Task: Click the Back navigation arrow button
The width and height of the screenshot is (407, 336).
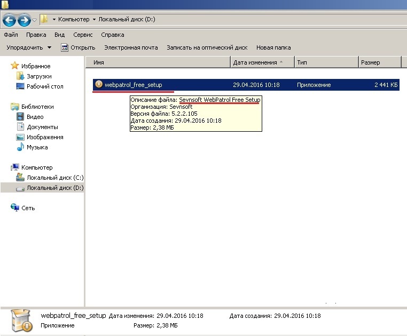Action: click(x=9, y=20)
